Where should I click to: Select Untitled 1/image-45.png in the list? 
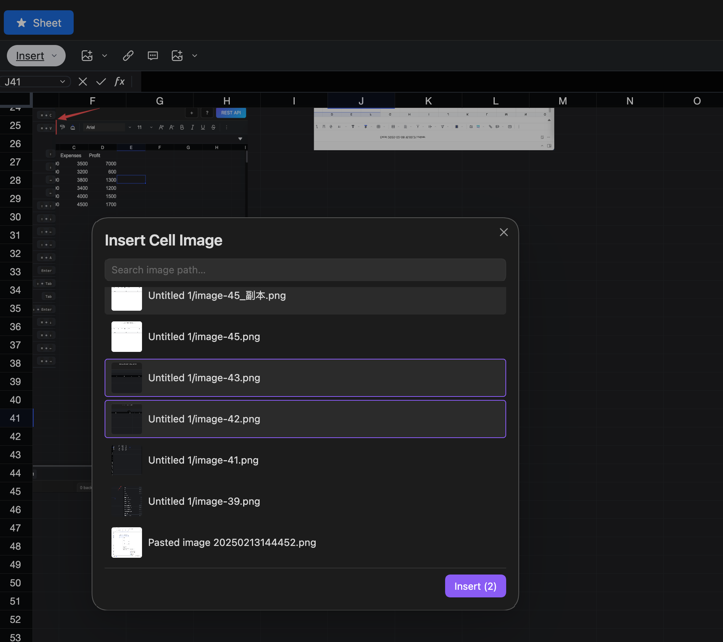pyautogui.click(x=305, y=337)
